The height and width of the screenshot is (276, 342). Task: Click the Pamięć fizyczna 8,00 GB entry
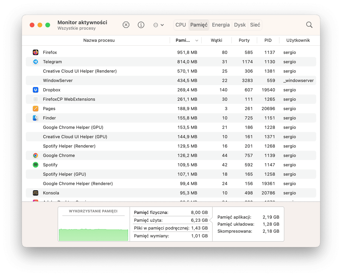(x=171, y=212)
